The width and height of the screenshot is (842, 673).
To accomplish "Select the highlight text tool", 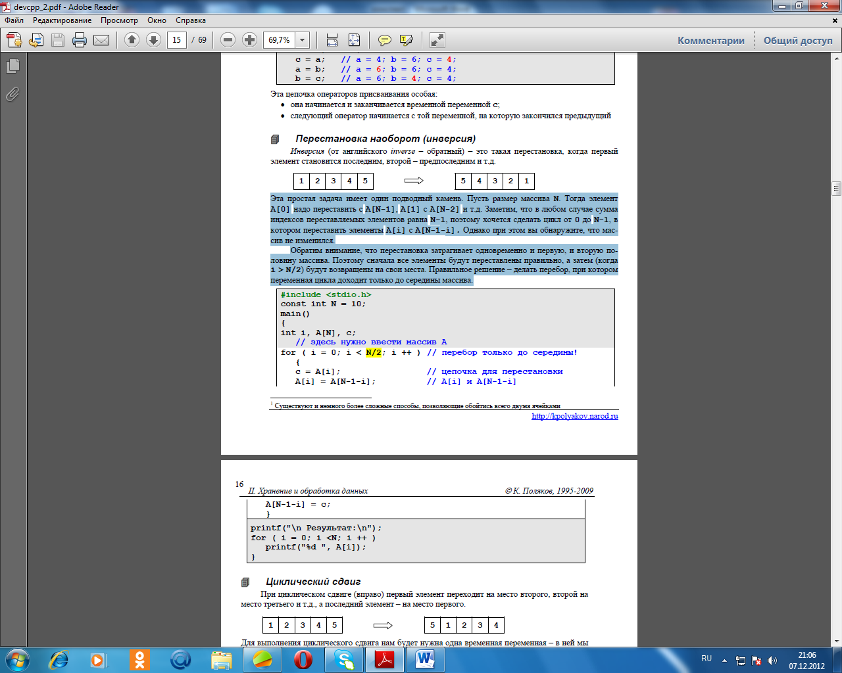I will coord(407,40).
